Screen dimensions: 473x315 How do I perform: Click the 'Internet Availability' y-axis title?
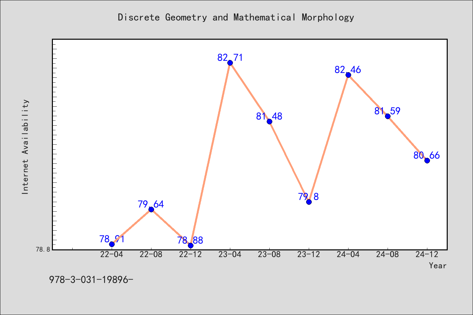click(26, 147)
